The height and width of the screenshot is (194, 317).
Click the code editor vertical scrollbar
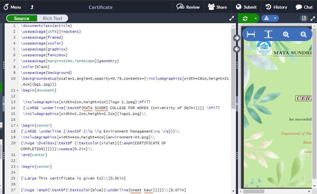pos(233,69)
